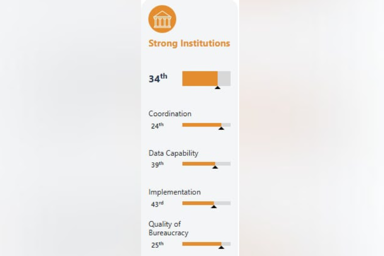Select the 25th rank value
The width and height of the screenshot is (384, 256).
click(157, 245)
